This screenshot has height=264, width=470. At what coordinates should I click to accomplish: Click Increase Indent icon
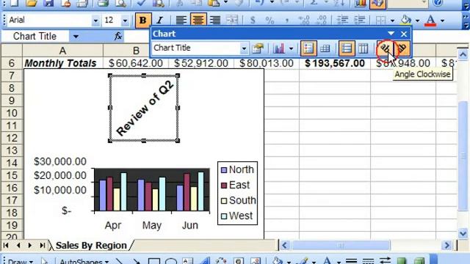pyautogui.click(x=359, y=20)
